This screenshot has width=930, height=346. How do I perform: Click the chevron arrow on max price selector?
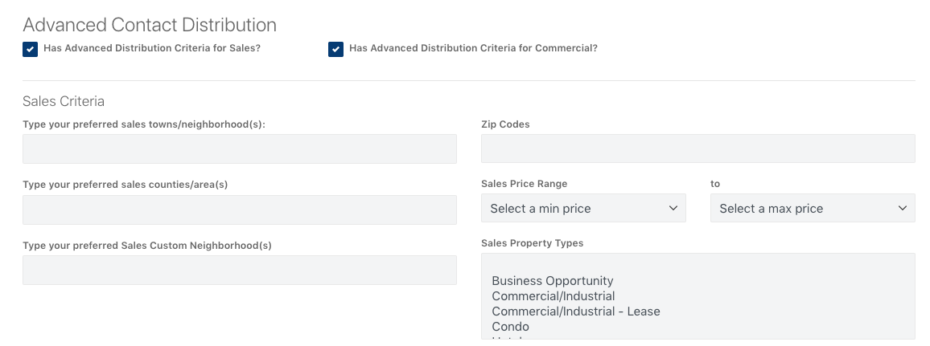click(x=902, y=209)
